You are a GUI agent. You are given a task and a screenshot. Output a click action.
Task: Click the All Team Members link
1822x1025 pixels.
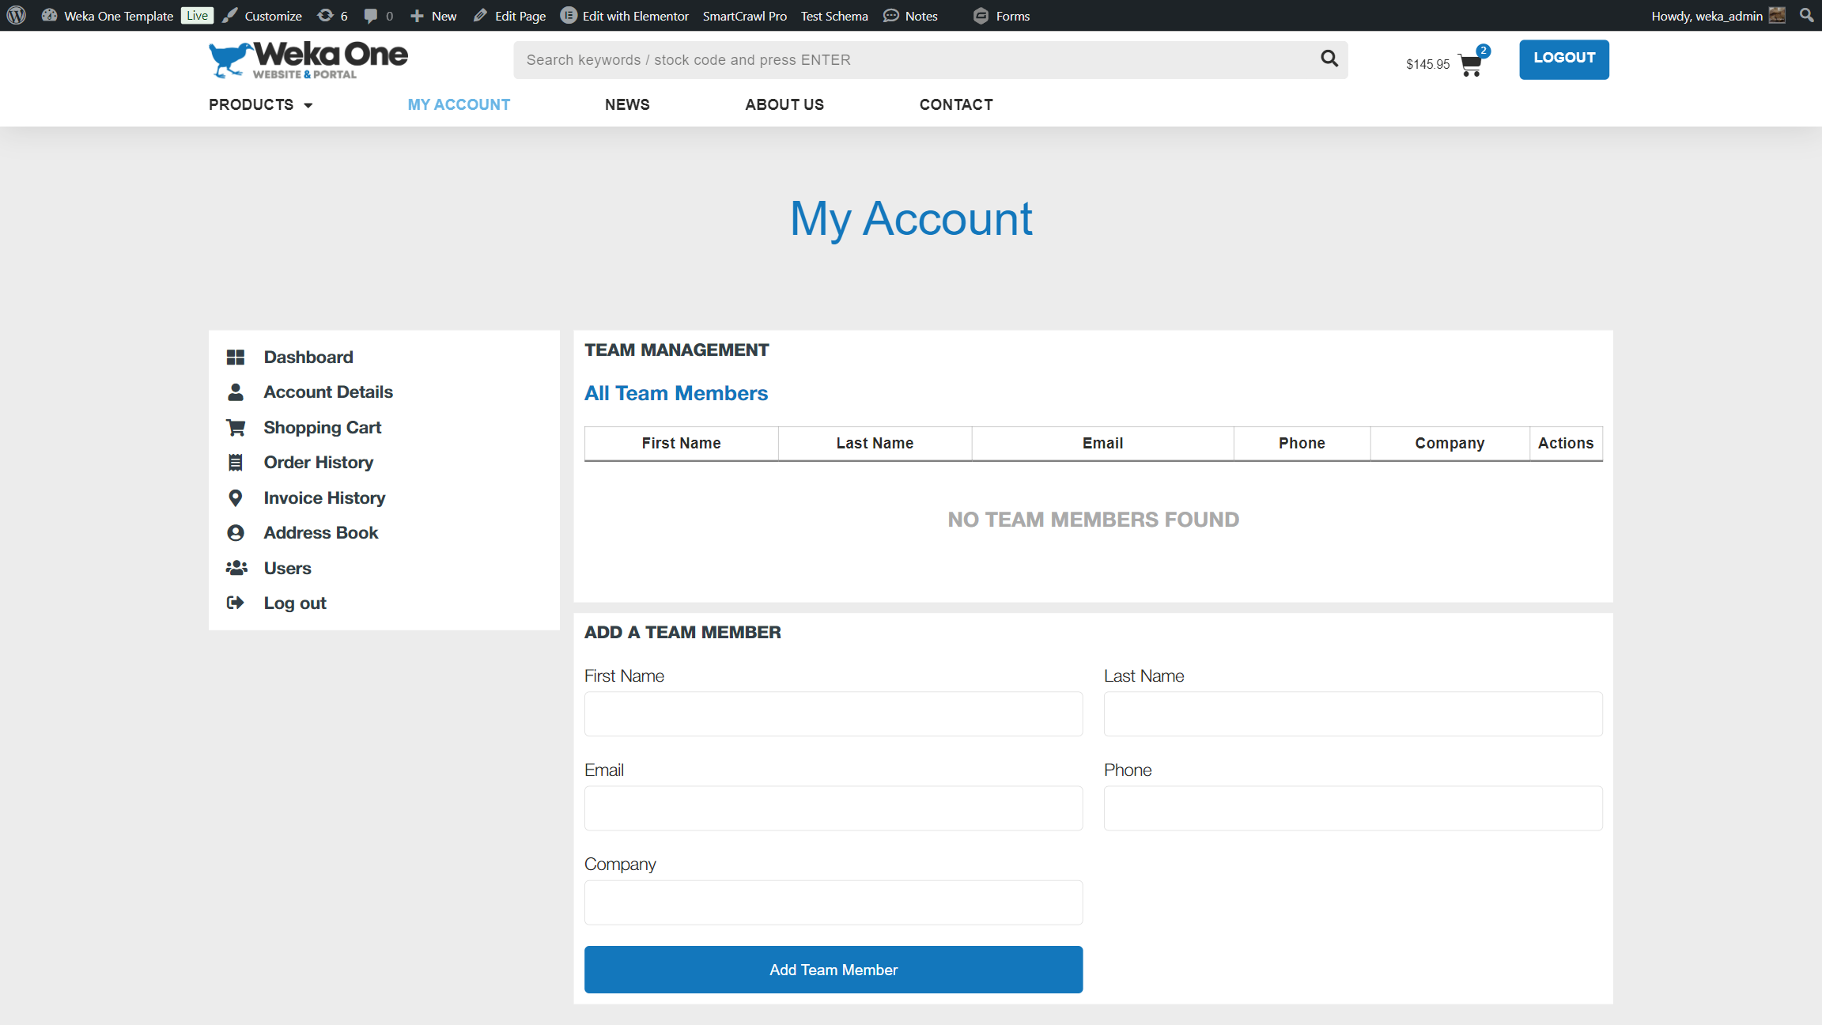point(676,394)
